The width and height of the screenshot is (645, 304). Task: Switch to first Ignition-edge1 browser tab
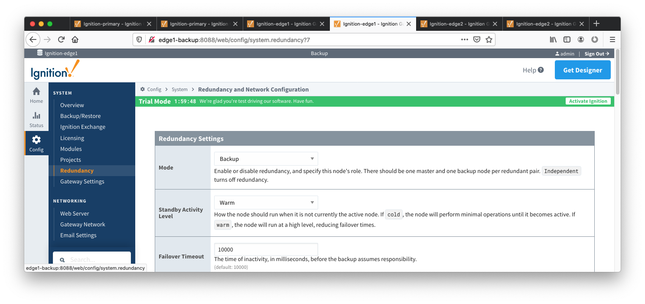[286, 24]
